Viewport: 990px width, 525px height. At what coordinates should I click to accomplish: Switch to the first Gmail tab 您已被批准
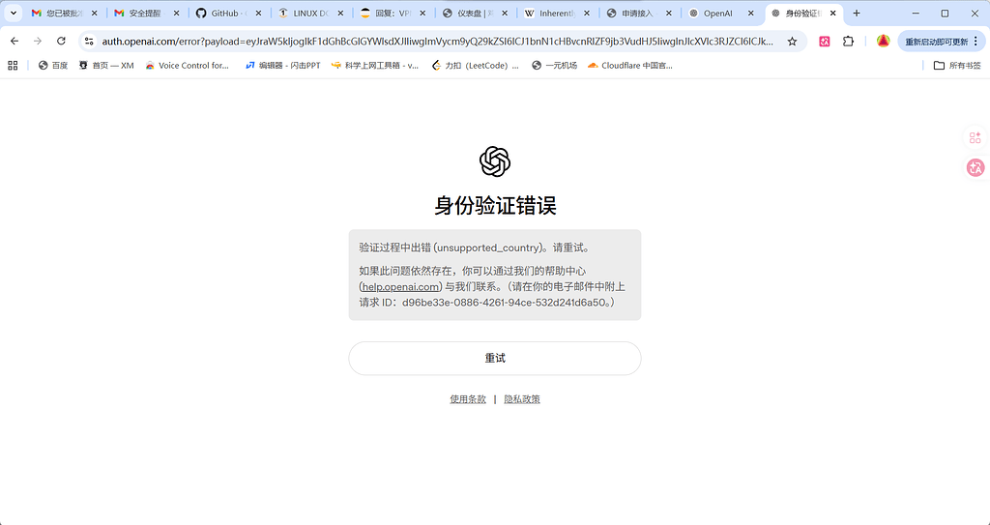click(63, 14)
